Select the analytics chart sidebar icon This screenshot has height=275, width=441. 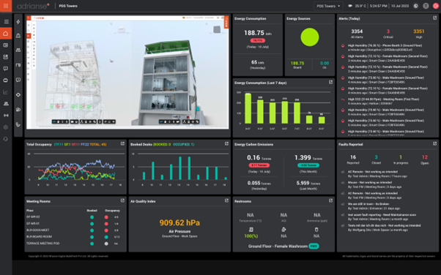pyautogui.click(x=6, y=92)
